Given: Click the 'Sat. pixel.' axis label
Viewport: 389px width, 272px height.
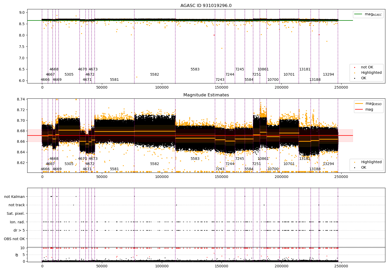Looking at the screenshot, I should [16, 213].
